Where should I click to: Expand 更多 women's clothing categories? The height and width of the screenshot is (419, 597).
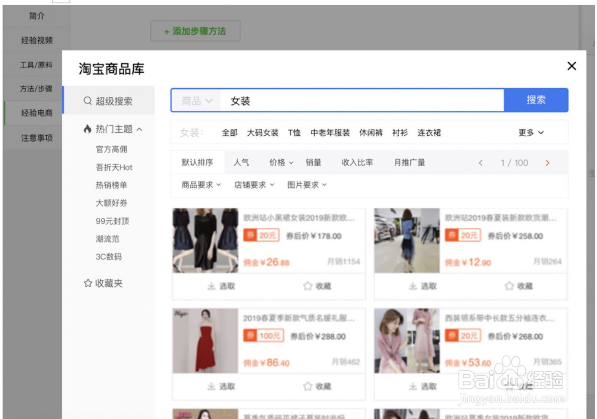531,133
